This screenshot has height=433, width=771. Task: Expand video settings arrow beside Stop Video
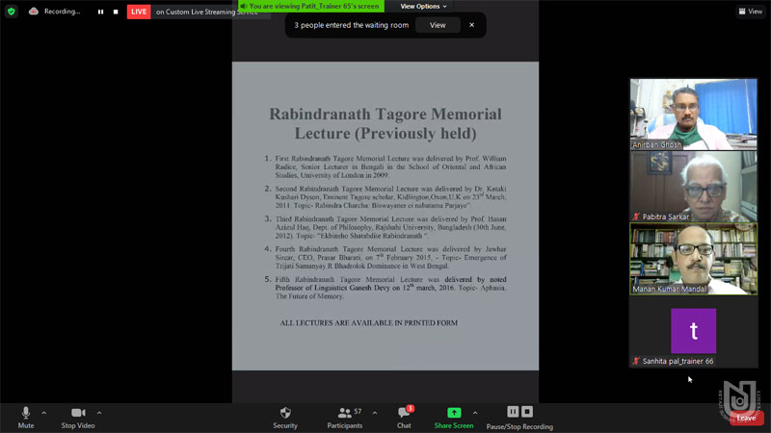pos(99,413)
